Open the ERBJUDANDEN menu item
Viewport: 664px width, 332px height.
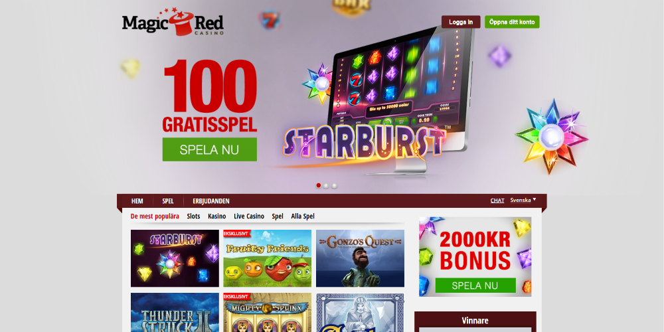[x=211, y=201]
